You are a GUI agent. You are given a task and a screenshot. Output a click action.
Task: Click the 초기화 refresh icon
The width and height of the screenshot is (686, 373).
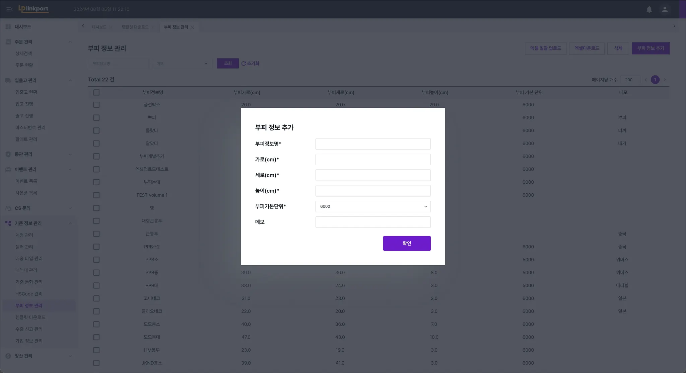click(x=244, y=64)
